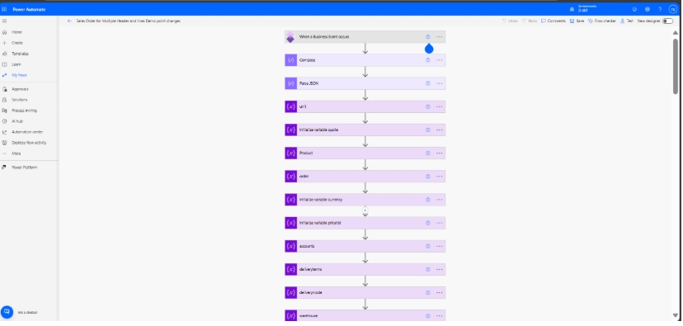Expand the Parse JSON action
This screenshot has height=326, width=683.
[x=365, y=83]
